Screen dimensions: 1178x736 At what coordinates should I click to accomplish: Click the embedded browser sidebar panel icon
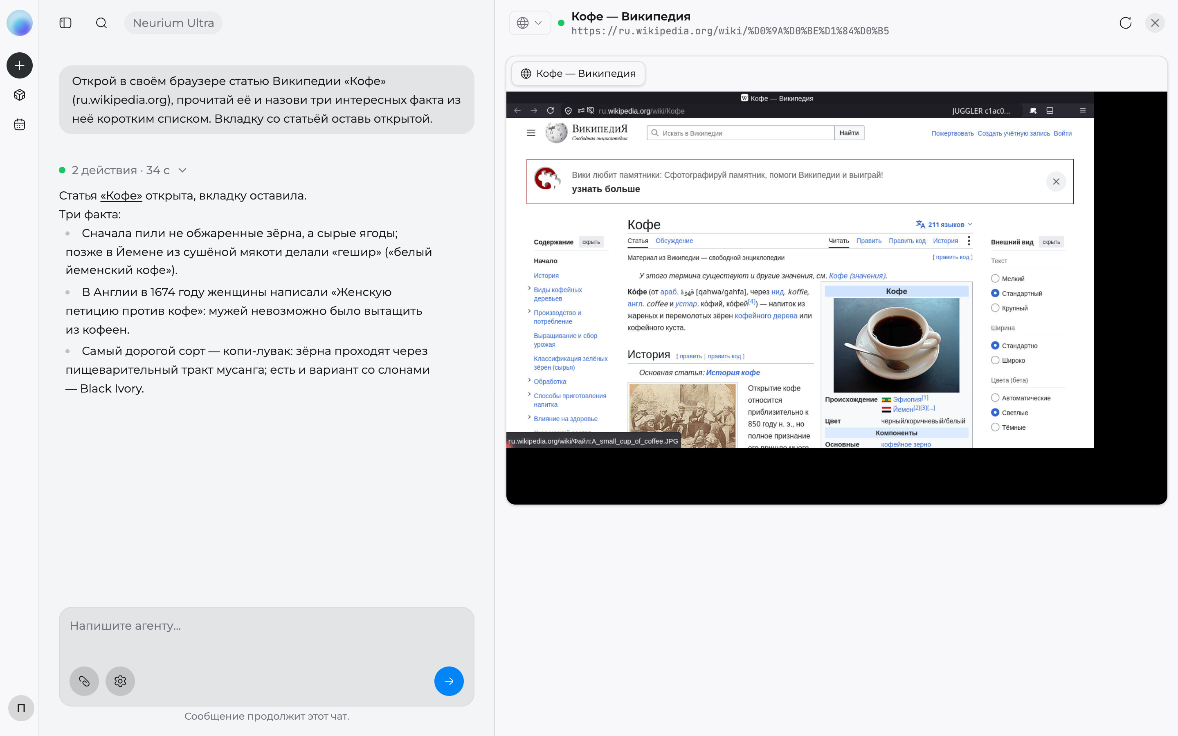pos(1050,110)
